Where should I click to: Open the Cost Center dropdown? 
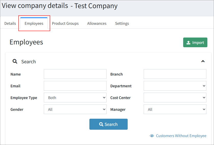click(175, 98)
